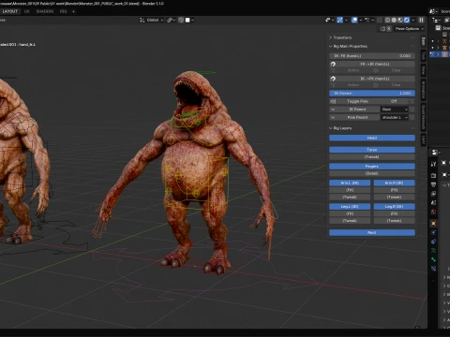Click the highlighted armature icon in the Outliner
This screenshot has width=450, height=337.
point(444,54)
